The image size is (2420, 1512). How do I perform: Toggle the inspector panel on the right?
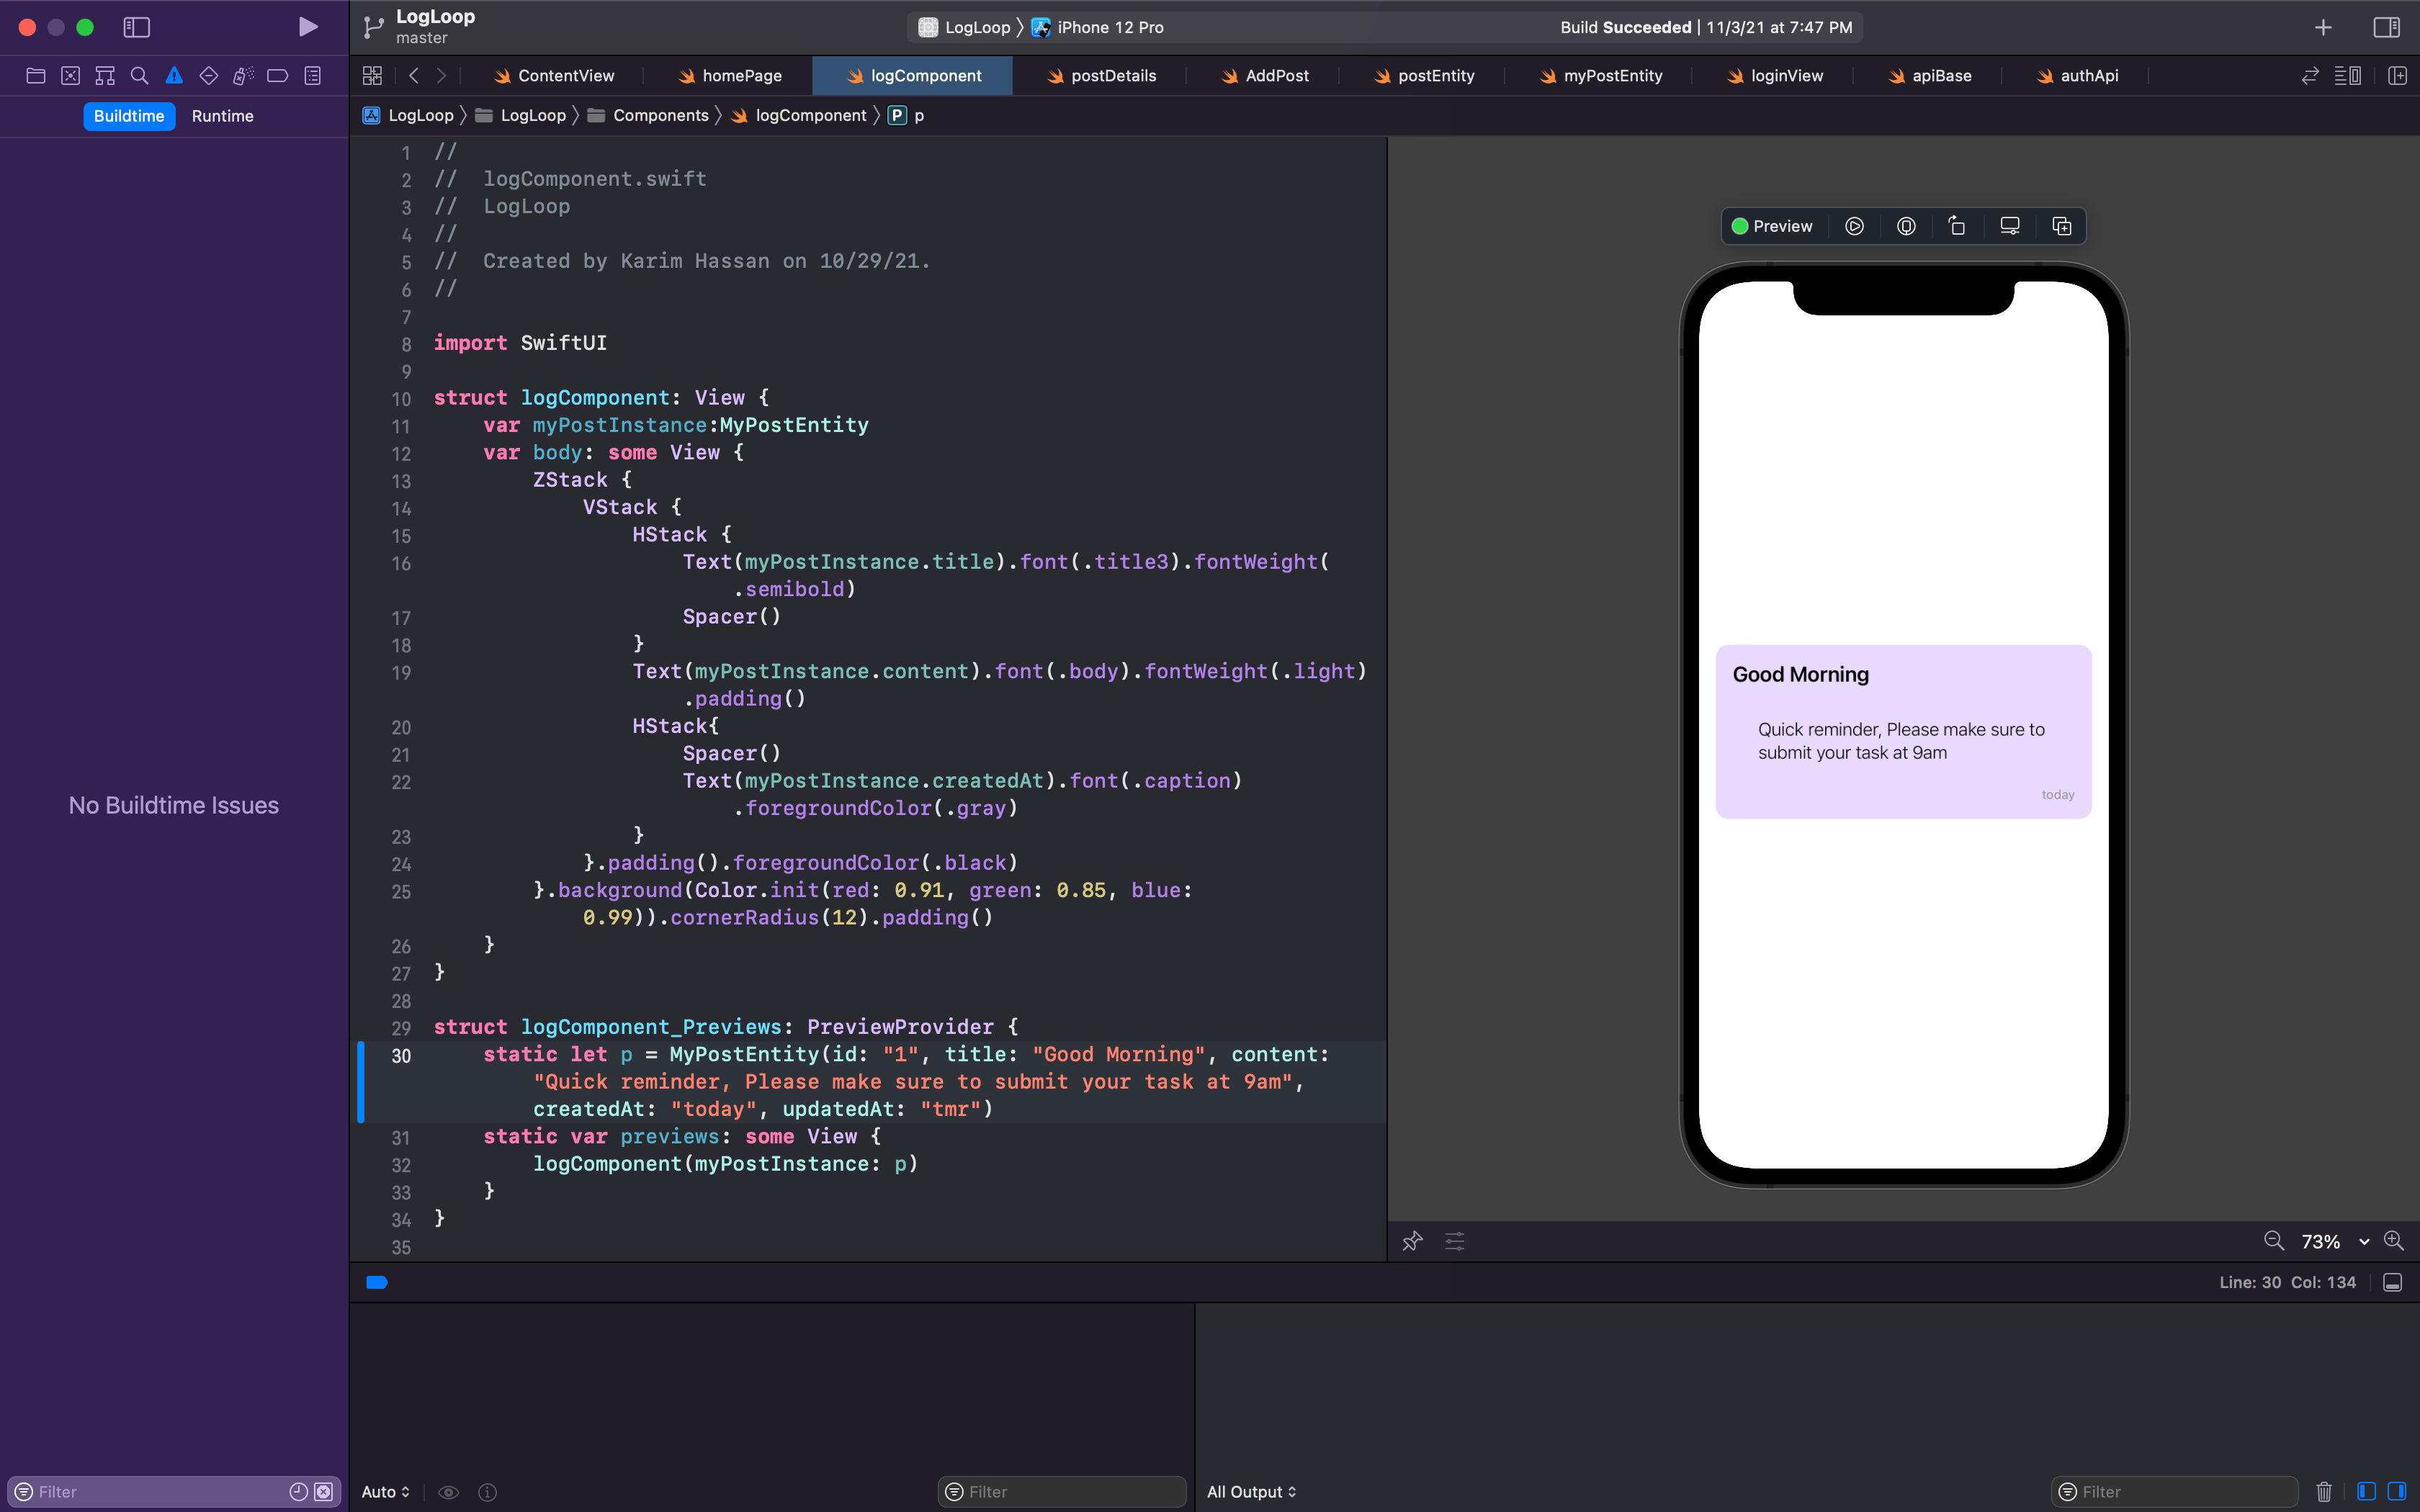point(2386,27)
